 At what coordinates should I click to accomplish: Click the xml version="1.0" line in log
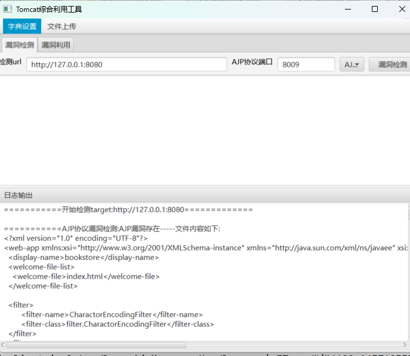[76, 238]
